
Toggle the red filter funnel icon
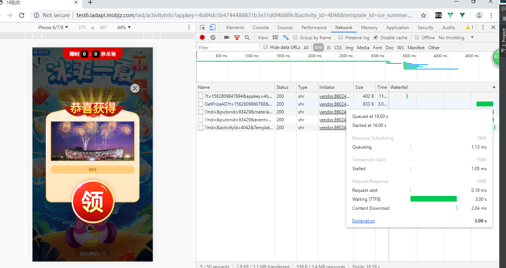point(237,38)
